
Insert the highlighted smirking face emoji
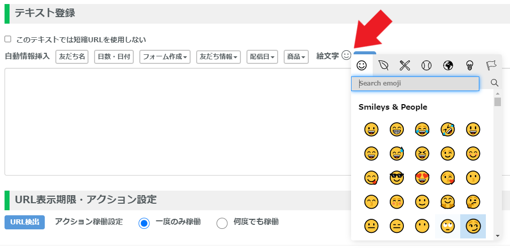473,226
